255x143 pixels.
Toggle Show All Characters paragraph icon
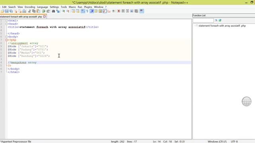click(x=87, y=11)
